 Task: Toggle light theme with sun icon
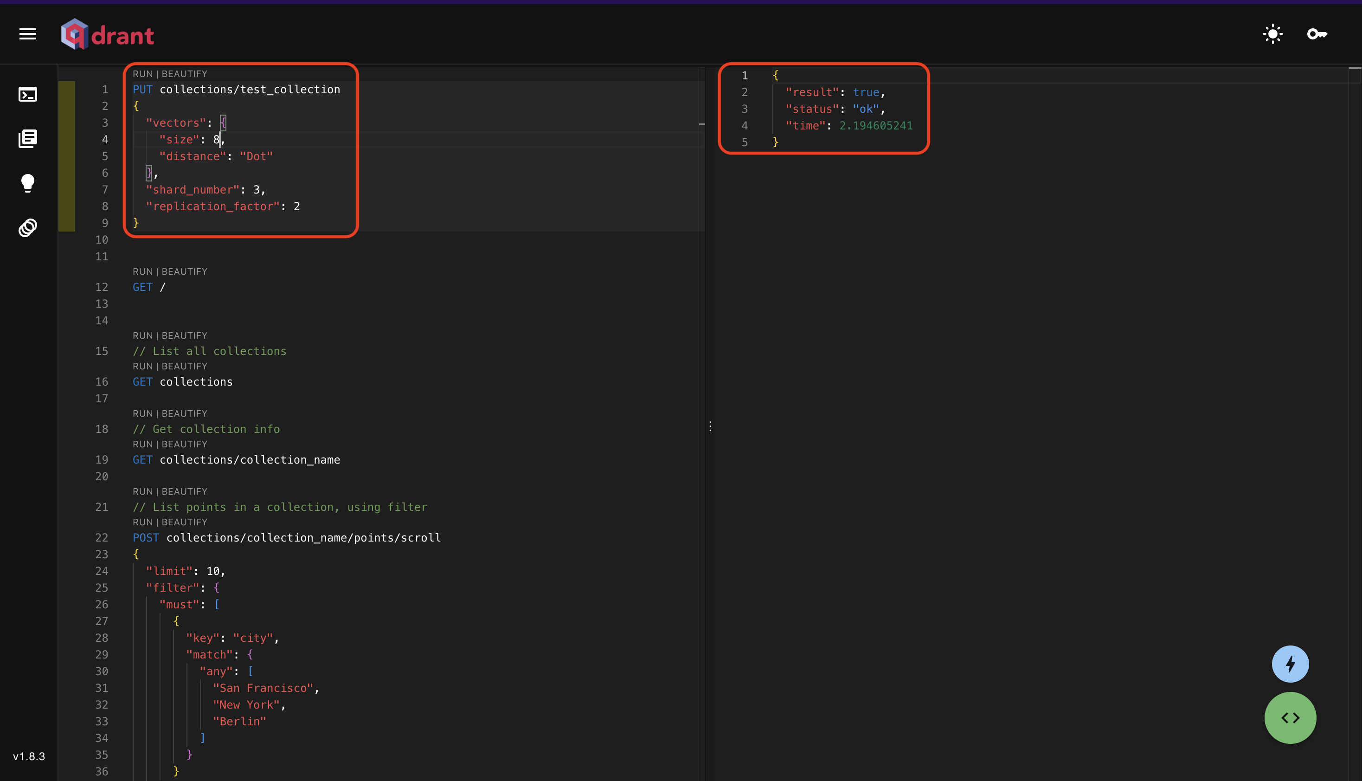[1272, 34]
